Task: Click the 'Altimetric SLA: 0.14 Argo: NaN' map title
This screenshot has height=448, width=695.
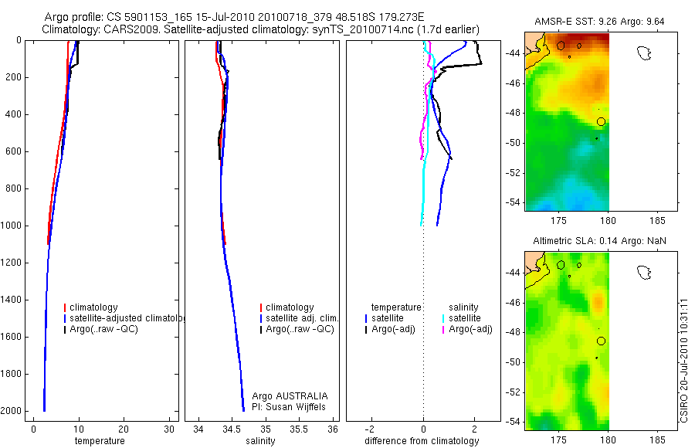Action: pyautogui.click(x=599, y=241)
